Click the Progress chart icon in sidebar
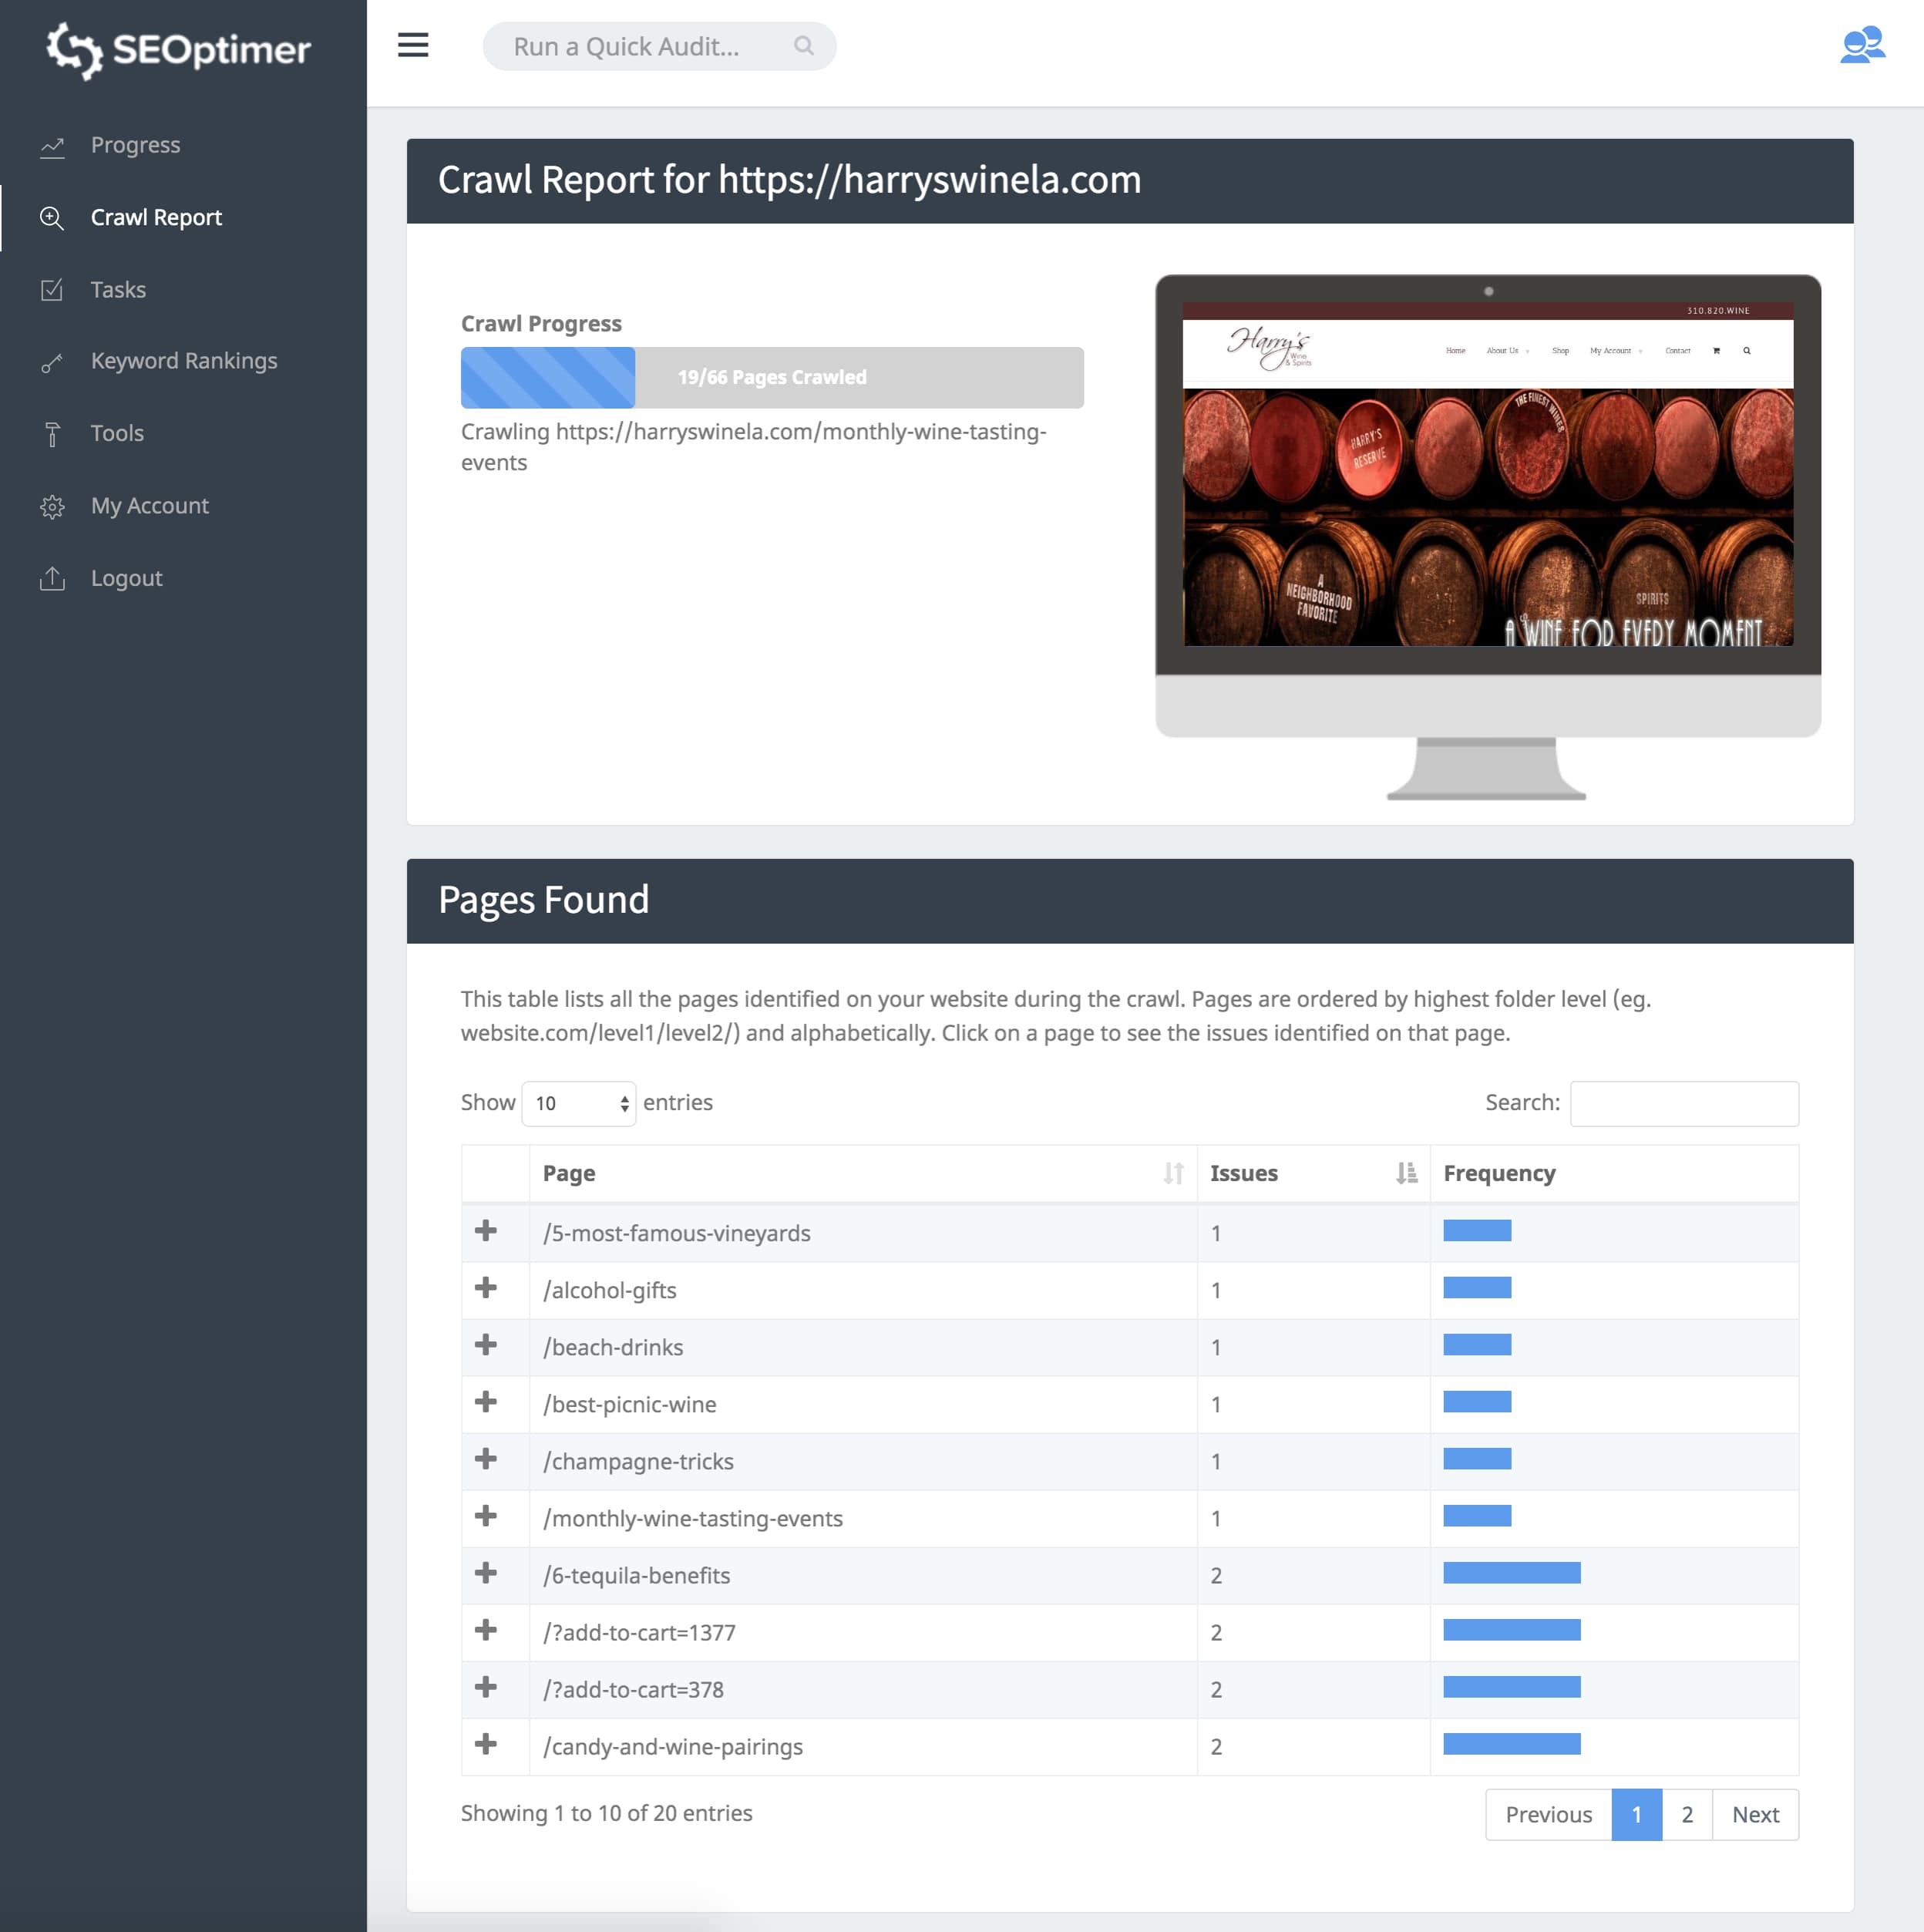This screenshot has height=1932, width=1924. click(x=52, y=146)
